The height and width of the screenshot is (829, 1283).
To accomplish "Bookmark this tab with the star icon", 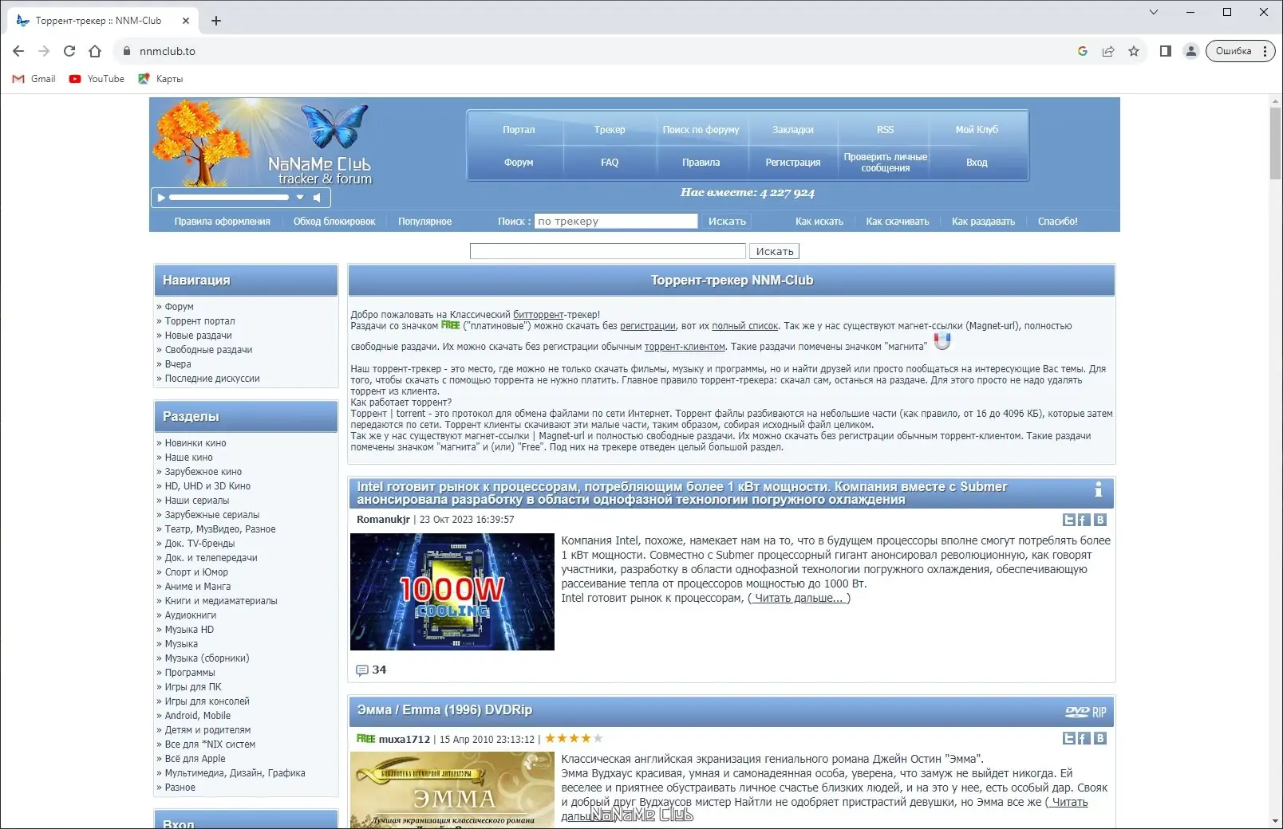I will 1134,51.
